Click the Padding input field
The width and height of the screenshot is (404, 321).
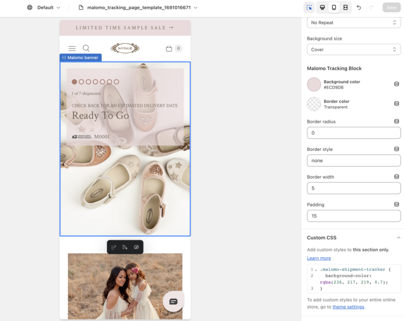353,216
